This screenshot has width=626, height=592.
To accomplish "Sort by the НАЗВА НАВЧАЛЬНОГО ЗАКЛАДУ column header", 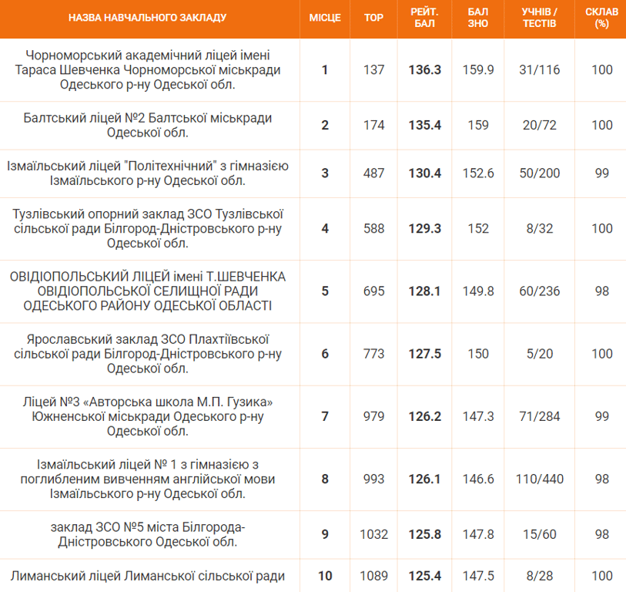I will (x=147, y=17).
